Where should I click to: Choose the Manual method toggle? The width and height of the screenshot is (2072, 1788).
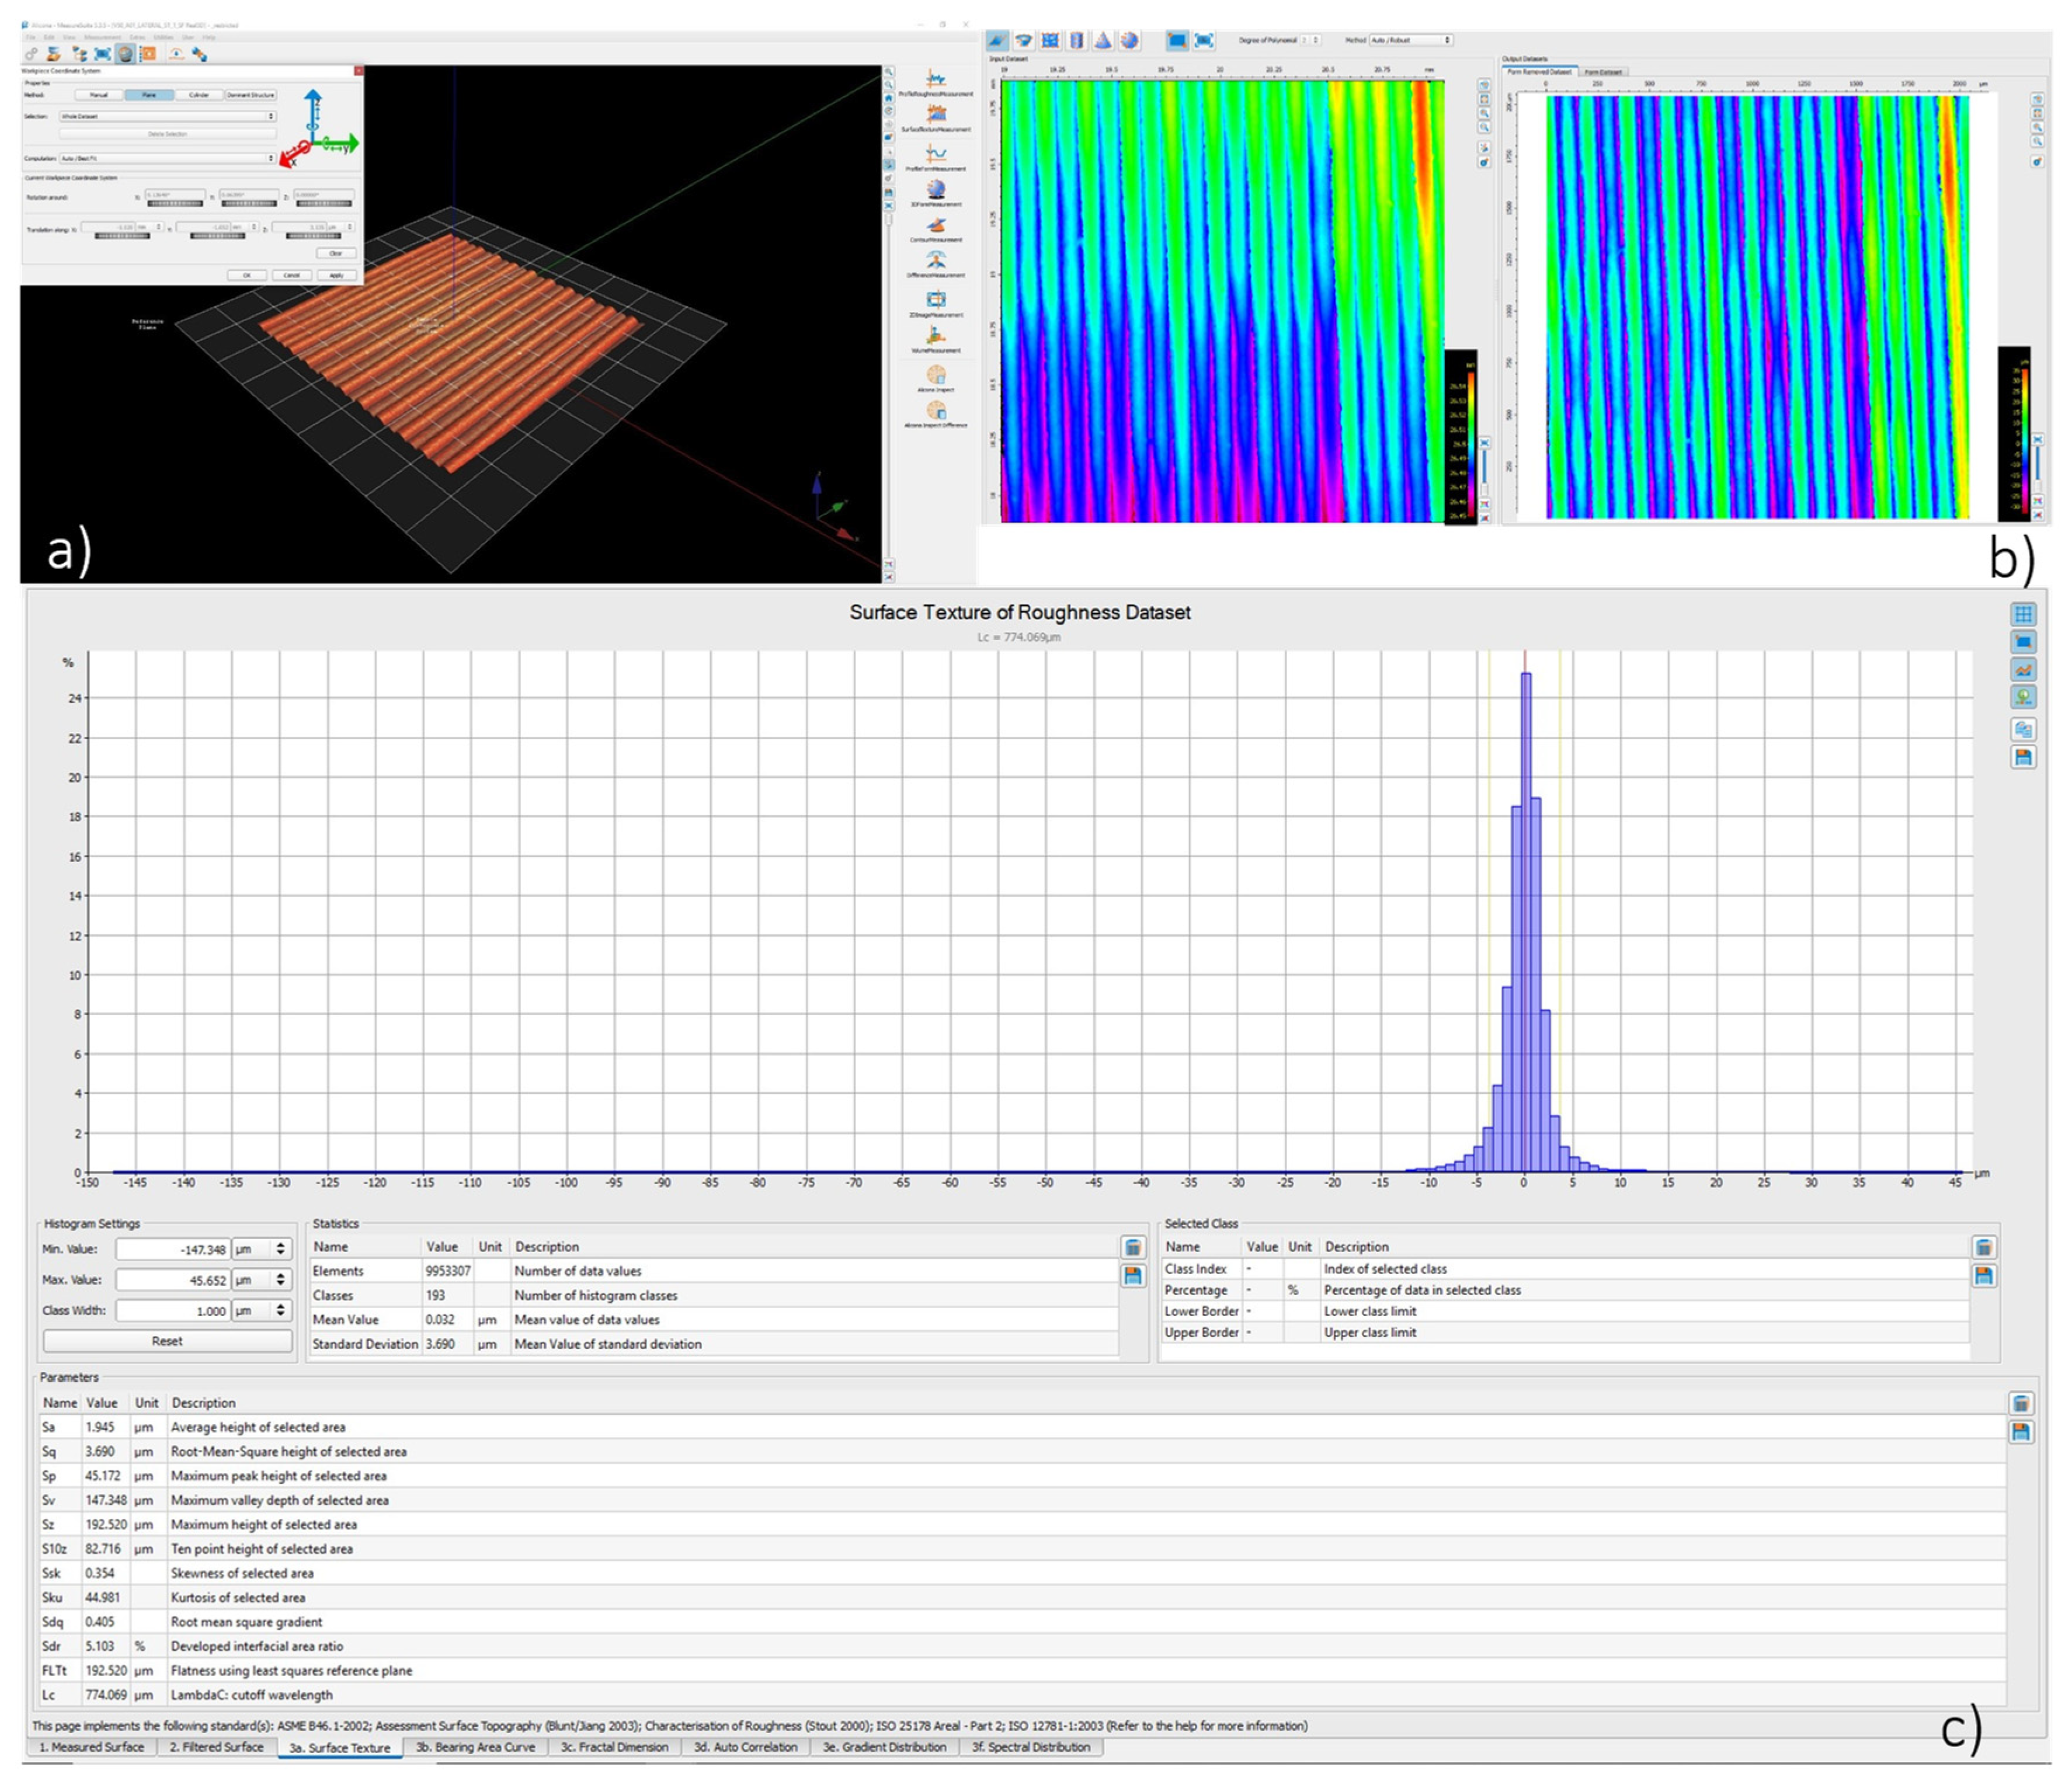(99, 95)
